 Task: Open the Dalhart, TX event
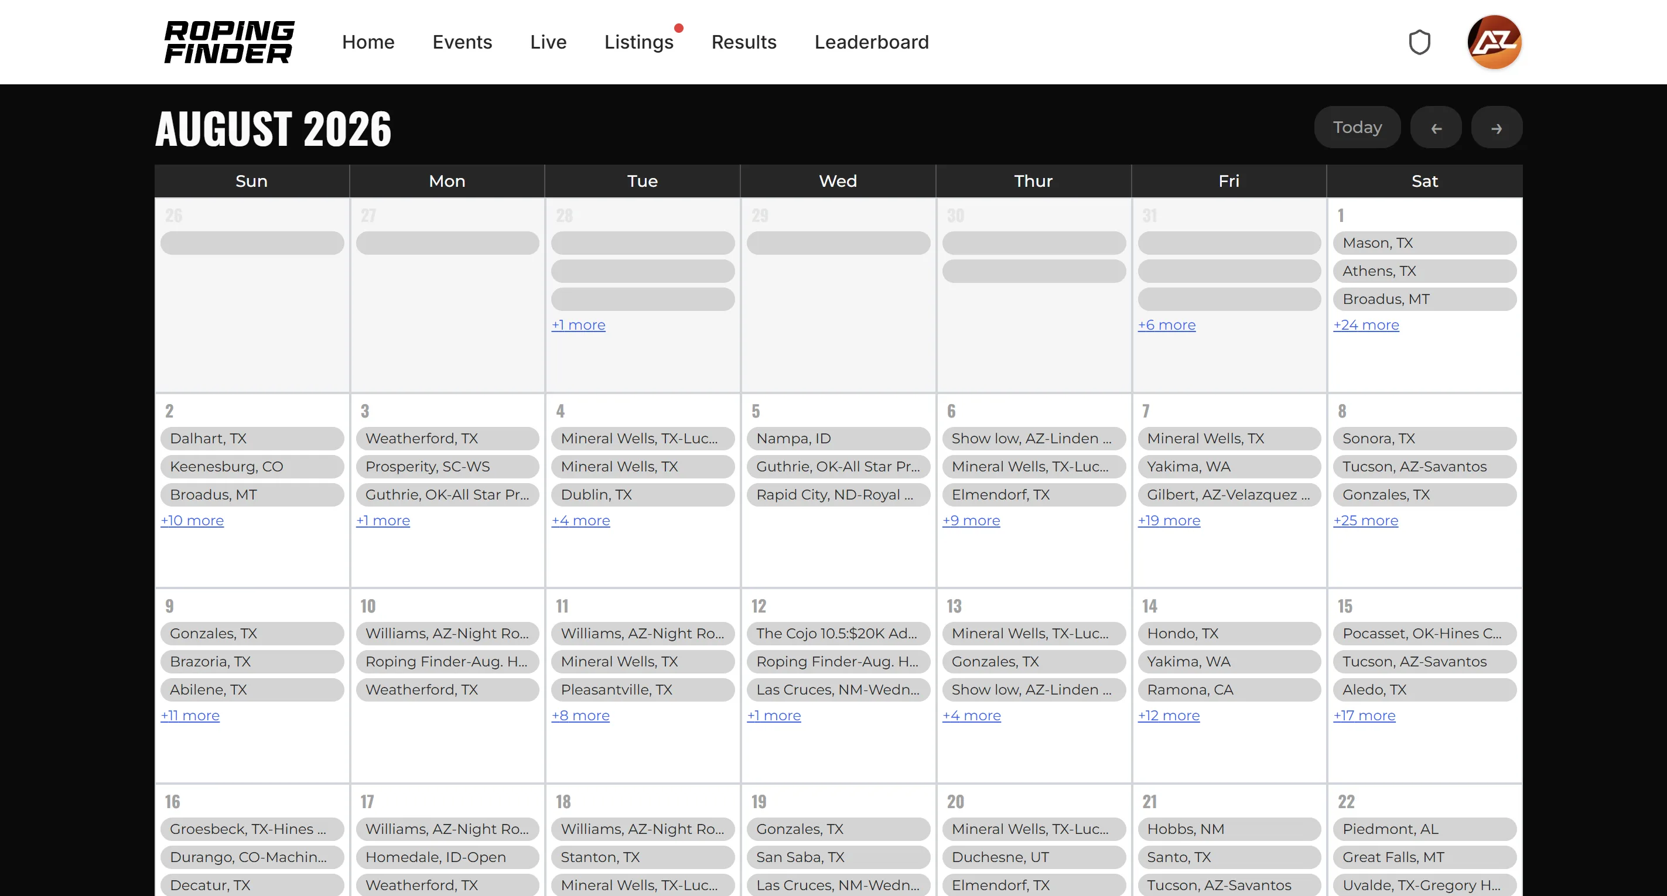pos(252,439)
